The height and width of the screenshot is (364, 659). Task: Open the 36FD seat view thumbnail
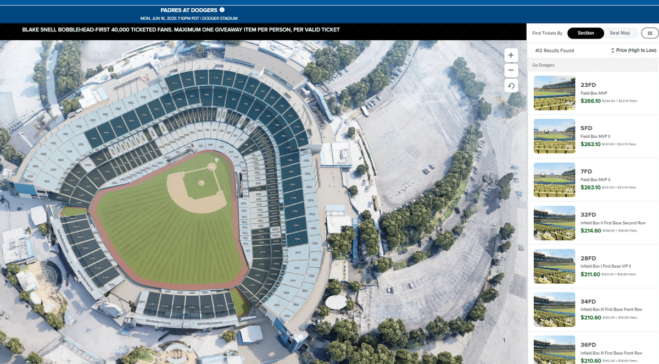pyautogui.click(x=555, y=350)
